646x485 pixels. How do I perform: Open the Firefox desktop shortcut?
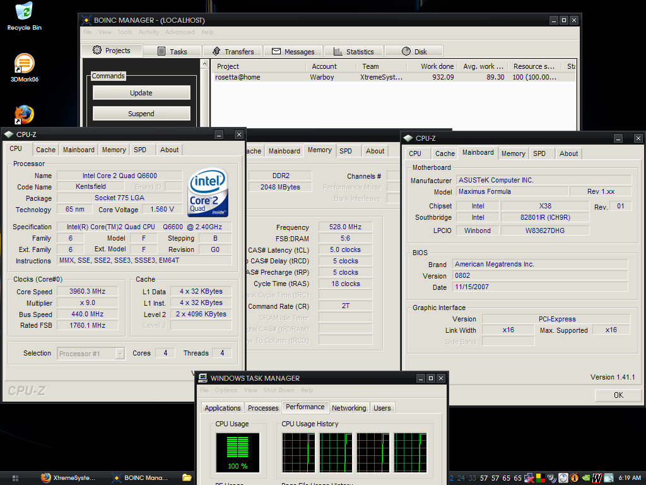[x=25, y=115]
